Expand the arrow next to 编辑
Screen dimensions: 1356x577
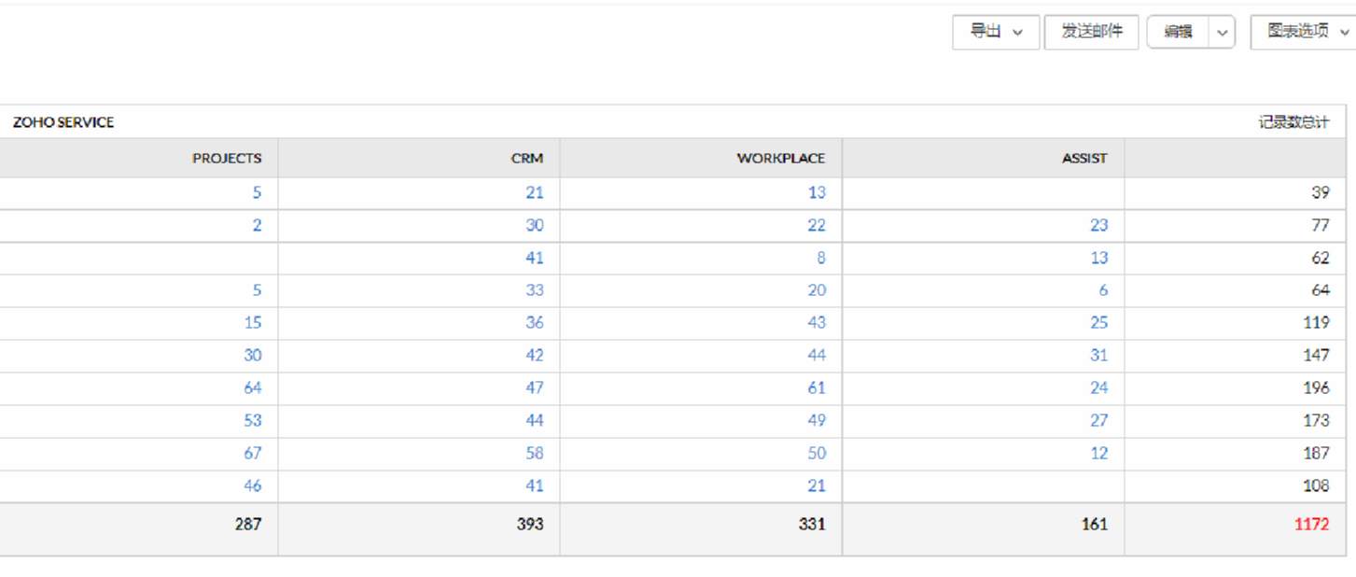1223,33
